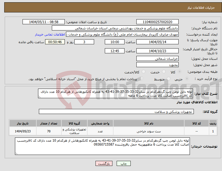Viewport: 222px width, 171px height.
Task: Click the remaining time field 00:50:46
Action: 55,42
